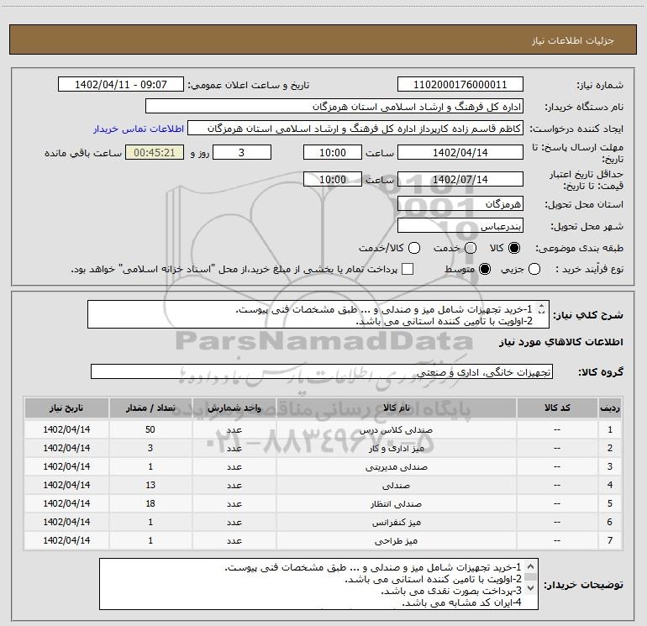Choose the متوسط purchase type radio
The height and width of the screenshot is (626, 647).
[x=485, y=269]
